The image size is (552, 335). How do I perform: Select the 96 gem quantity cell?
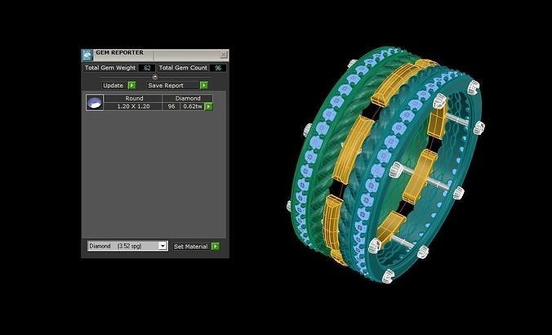[171, 106]
